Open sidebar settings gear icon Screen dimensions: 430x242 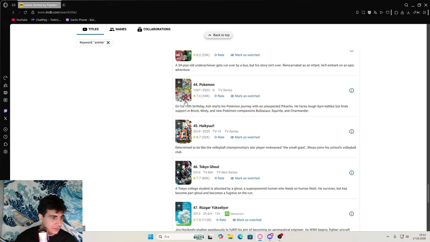point(5,152)
